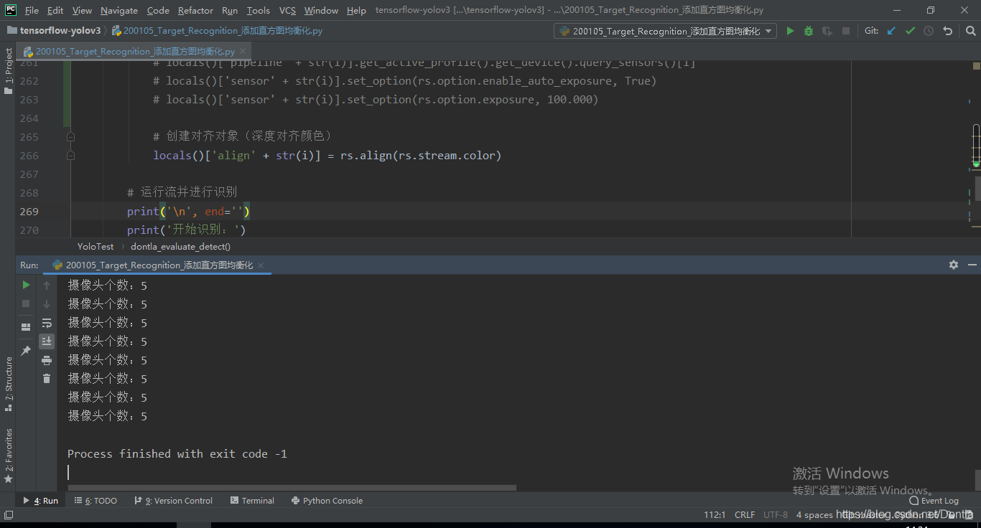Click the console horizontal scrollbar
Viewport: 981px width, 528px height.
292,488
